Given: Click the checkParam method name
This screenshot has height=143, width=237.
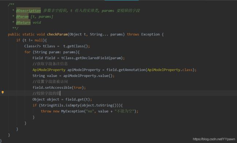Looking at the screenshot, I should click(57, 34).
